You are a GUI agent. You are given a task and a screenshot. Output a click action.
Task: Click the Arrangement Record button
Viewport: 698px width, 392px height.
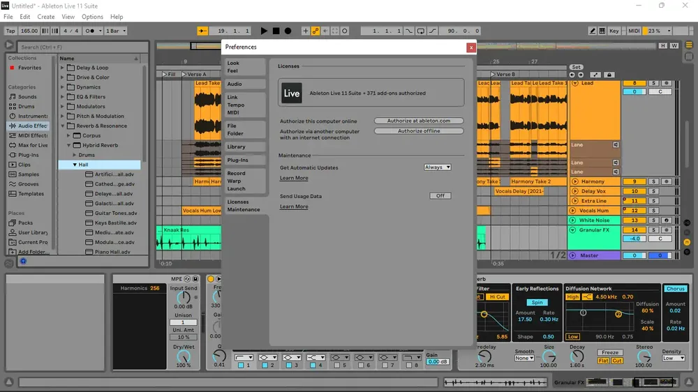(288, 31)
